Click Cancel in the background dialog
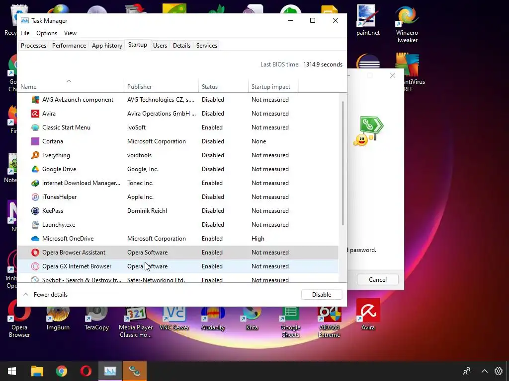 coord(378,280)
